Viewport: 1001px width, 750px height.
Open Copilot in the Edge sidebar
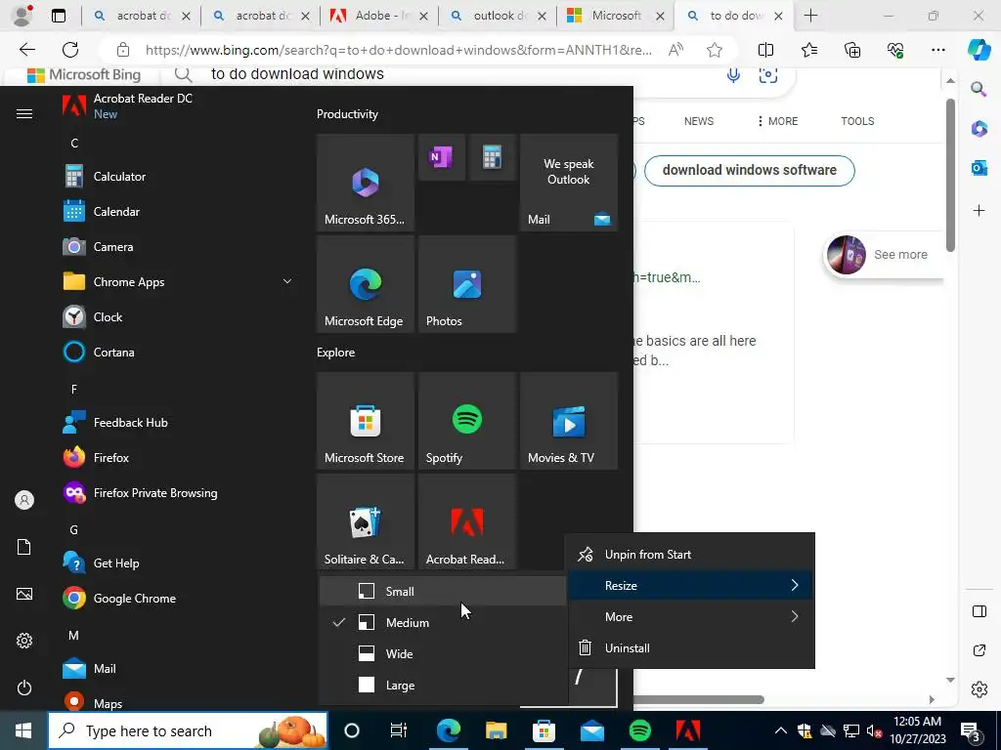pyautogui.click(x=979, y=50)
